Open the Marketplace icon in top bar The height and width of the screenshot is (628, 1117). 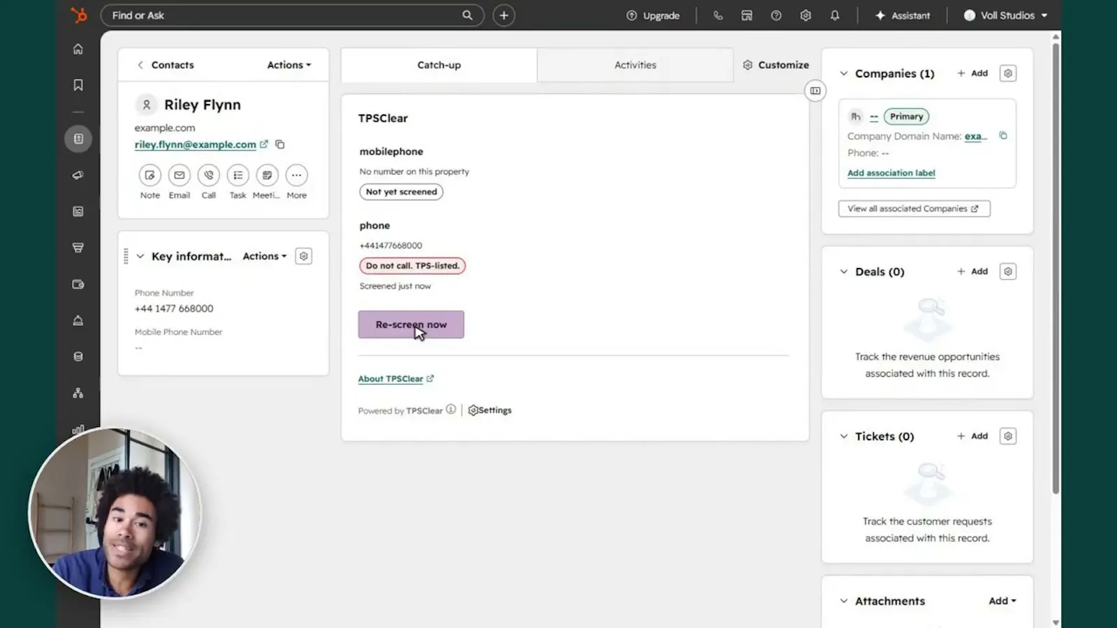pos(747,15)
